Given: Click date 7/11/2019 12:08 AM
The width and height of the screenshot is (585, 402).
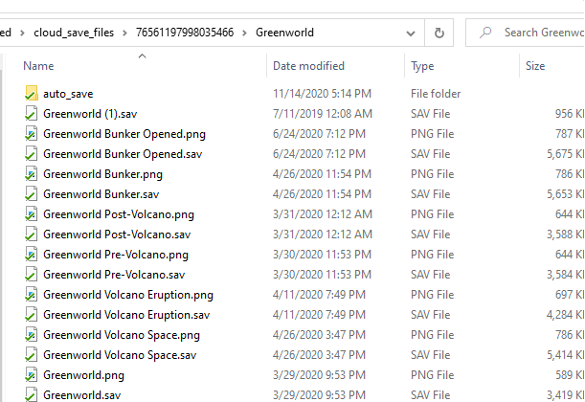Looking at the screenshot, I should tap(323, 114).
